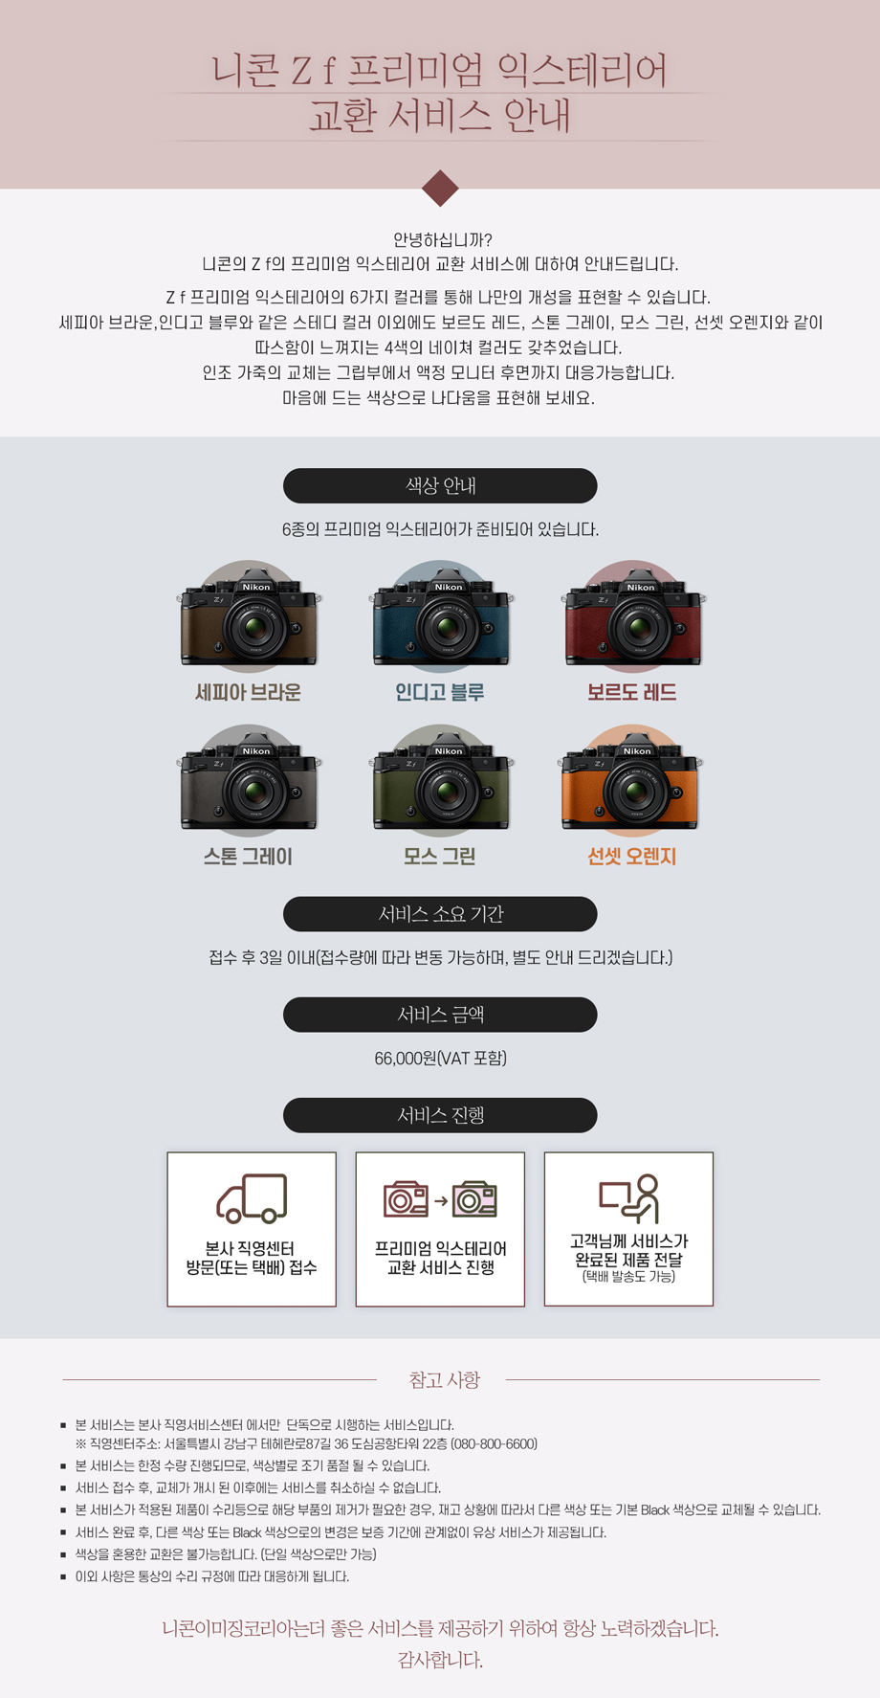Click the 본사 직영센터 방문 접수 step card
The width and height of the screenshot is (880, 1698).
[252, 1229]
